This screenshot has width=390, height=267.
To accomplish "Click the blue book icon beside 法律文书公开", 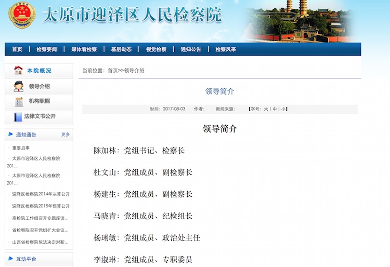I will click(18, 116).
